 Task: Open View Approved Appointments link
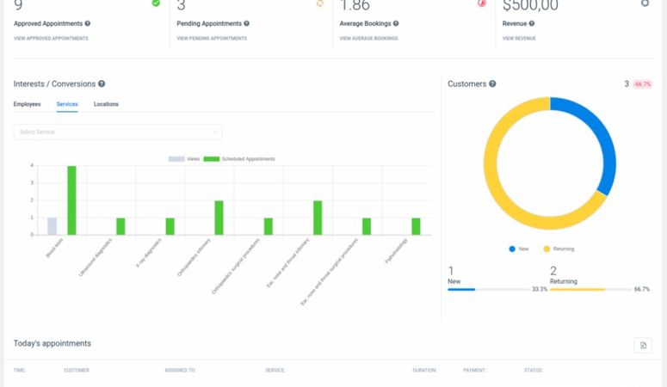pyautogui.click(x=51, y=39)
